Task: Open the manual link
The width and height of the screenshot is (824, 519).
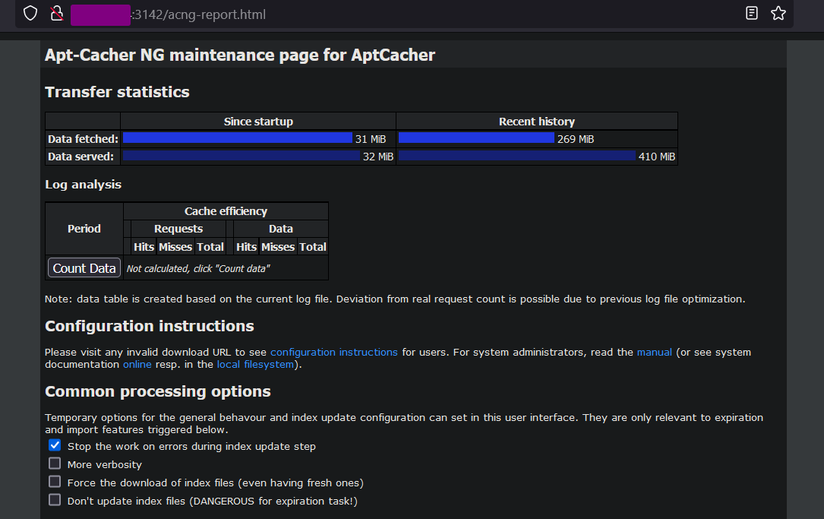Action: (x=654, y=353)
